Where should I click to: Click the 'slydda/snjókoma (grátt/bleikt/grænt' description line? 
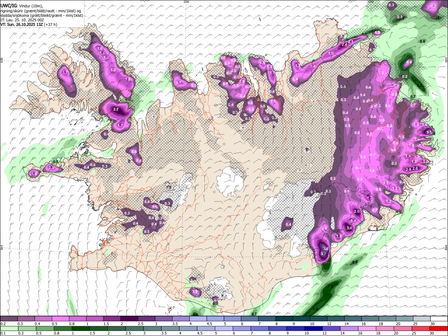[x=42, y=15]
